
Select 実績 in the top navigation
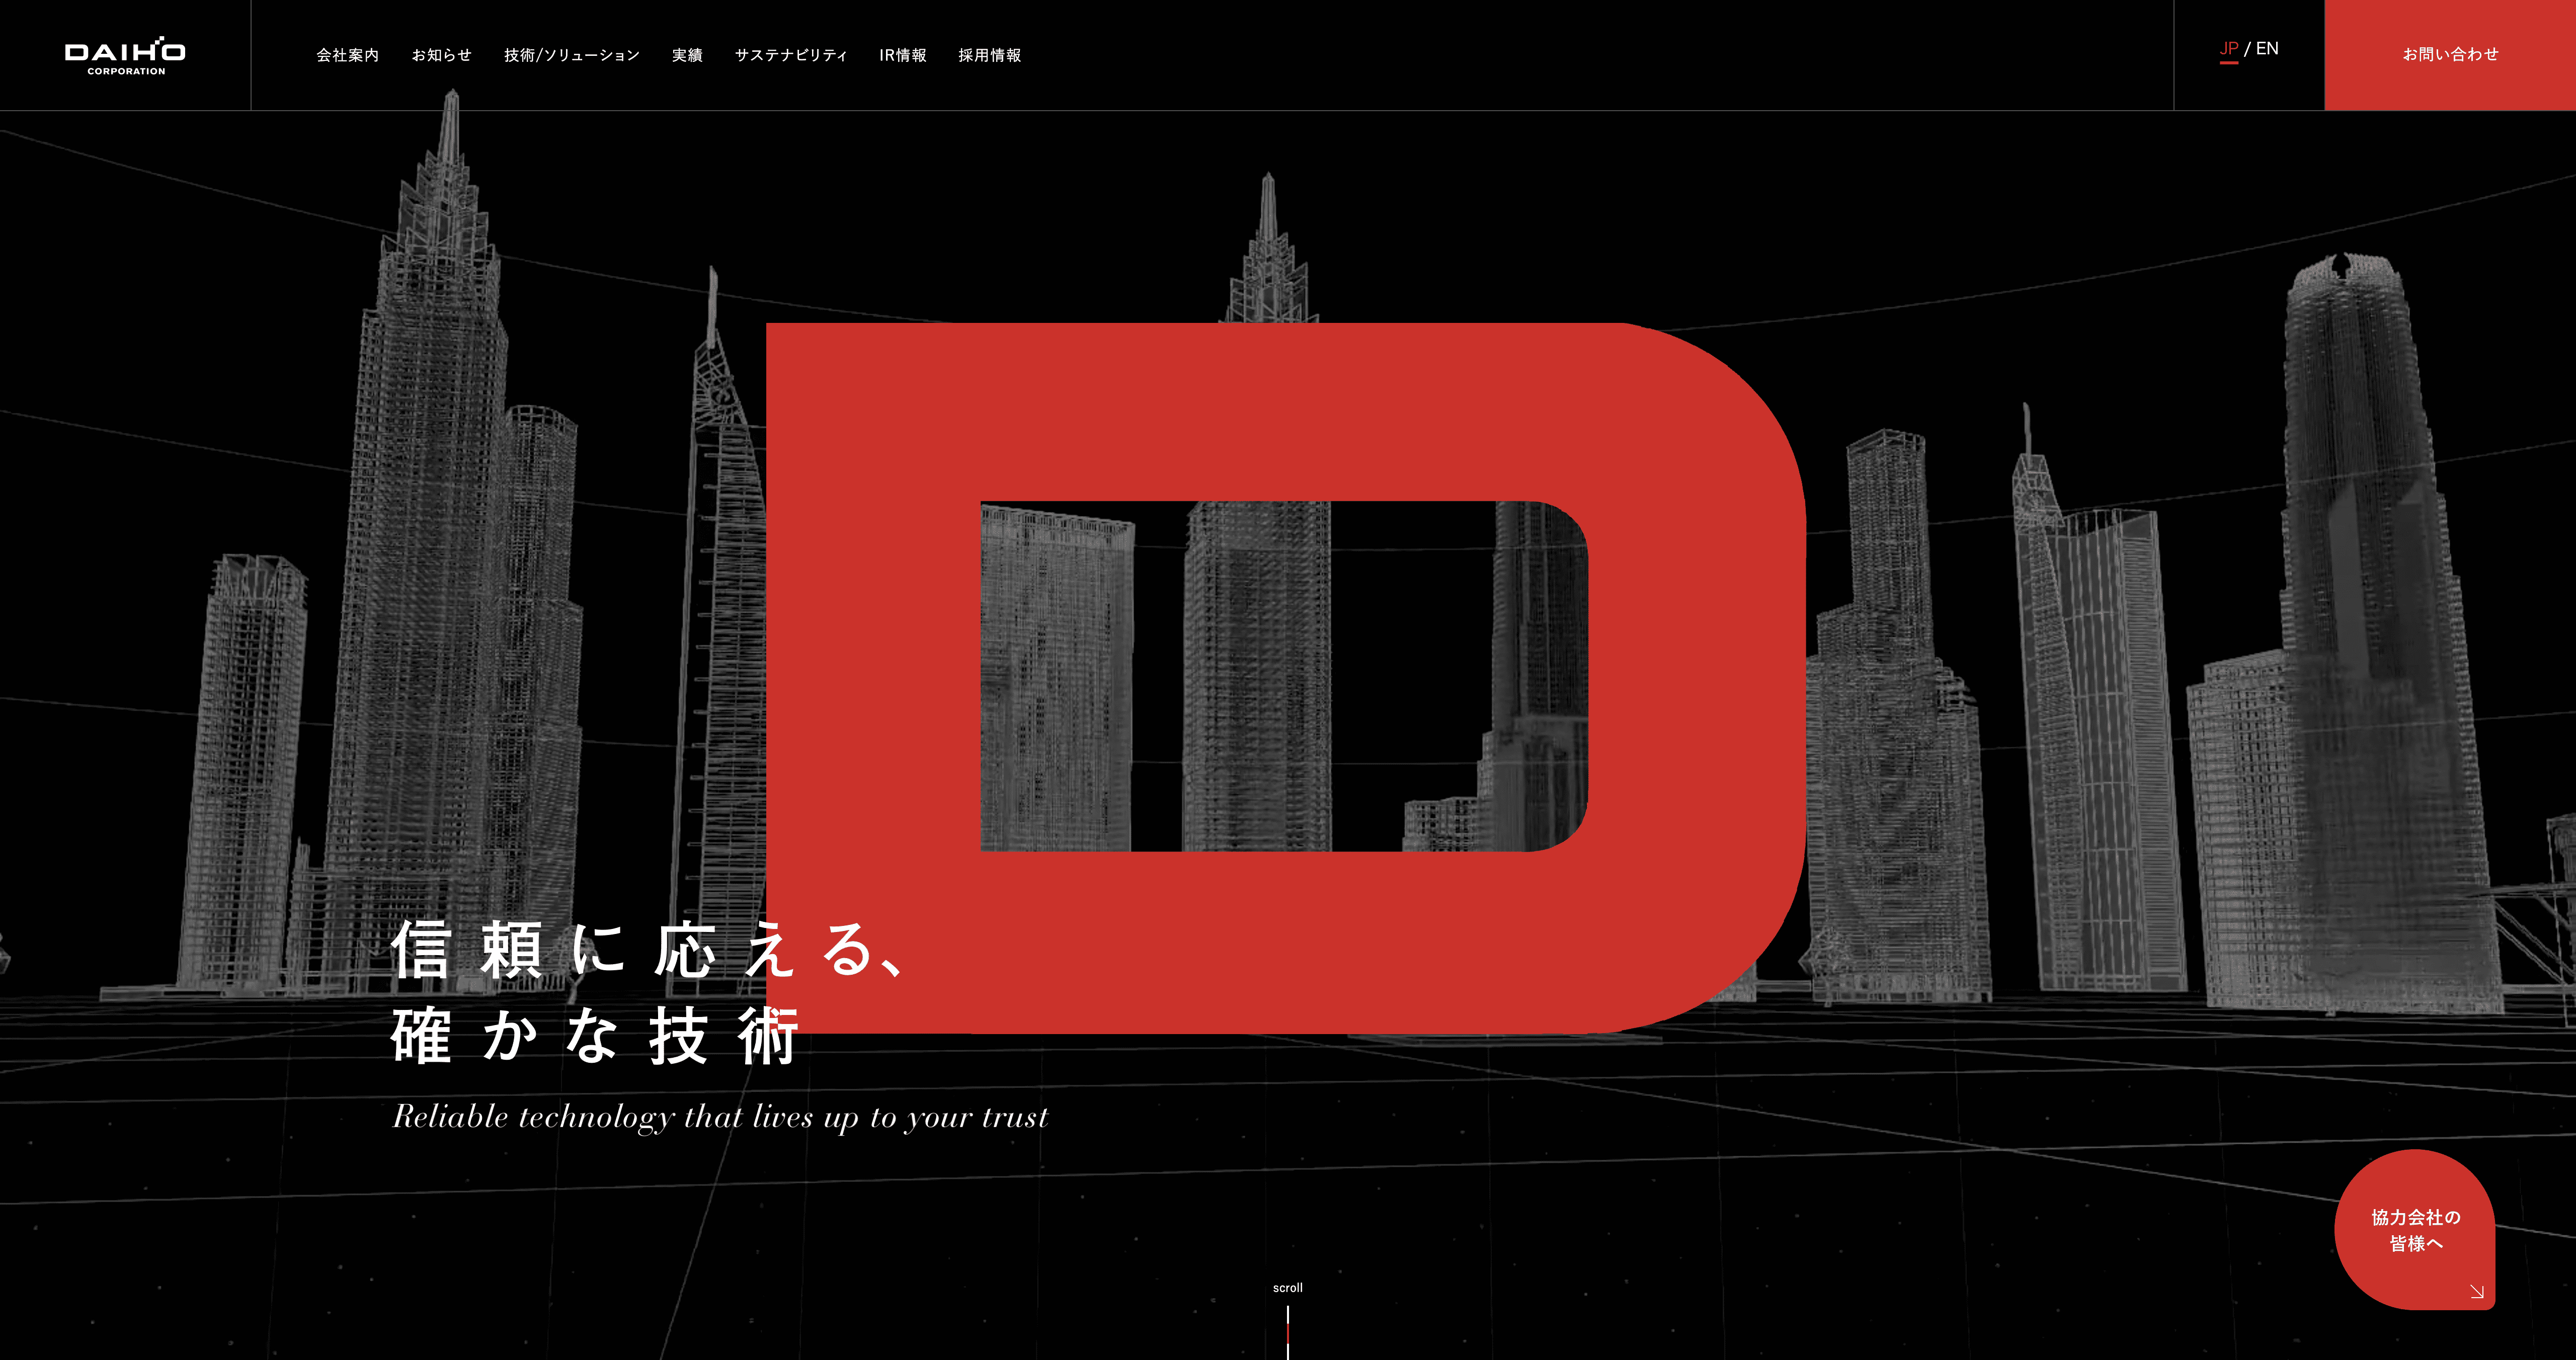pyautogui.click(x=686, y=55)
